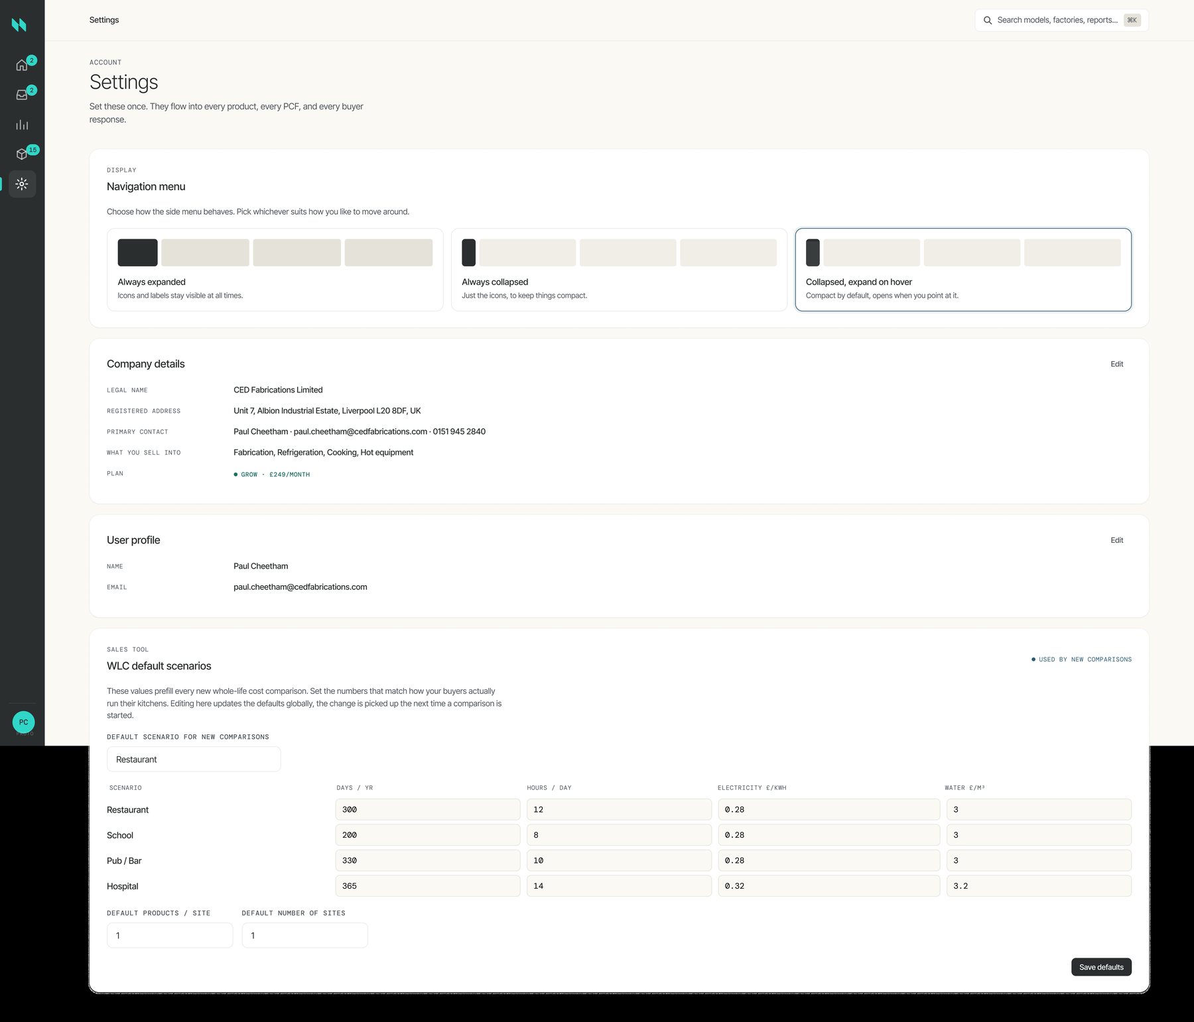Click the WLC default scenarios heading
This screenshot has height=1022, width=1194.
click(x=159, y=666)
